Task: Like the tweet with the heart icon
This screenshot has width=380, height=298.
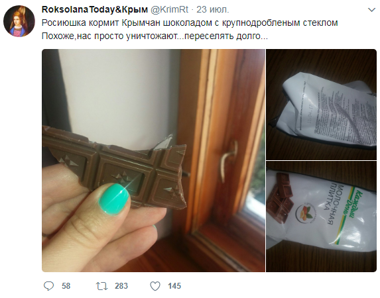Action: click(x=155, y=286)
